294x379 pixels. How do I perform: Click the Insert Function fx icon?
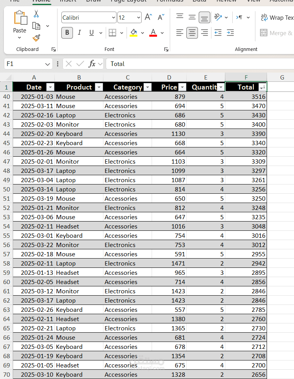coord(92,64)
